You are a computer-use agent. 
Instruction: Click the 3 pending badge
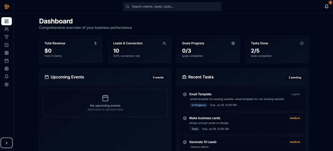click(295, 78)
